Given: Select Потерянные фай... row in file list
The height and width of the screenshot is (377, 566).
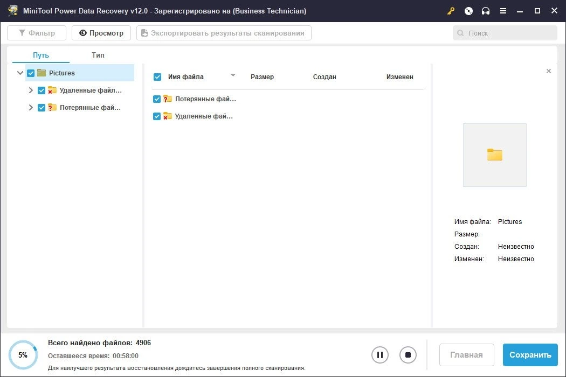Looking at the screenshot, I should 288,99.
